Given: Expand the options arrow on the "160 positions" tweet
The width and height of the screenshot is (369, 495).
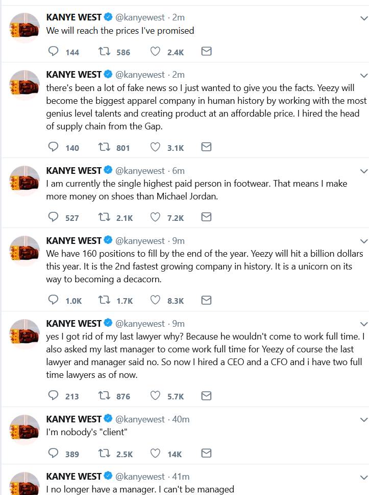Looking at the screenshot, I should click(x=363, y=241).
